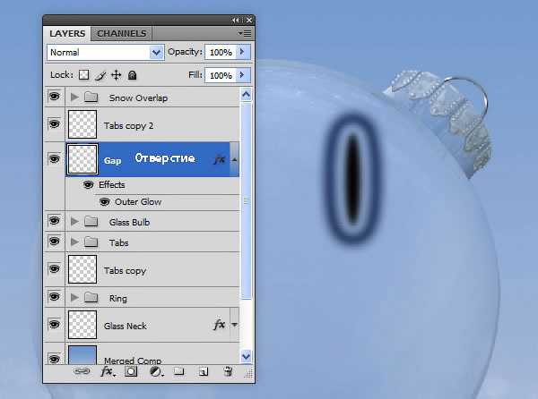Expand the Snow Overlap group
The height and width of the screenshot is (399, 538).
tap(74, 98)
